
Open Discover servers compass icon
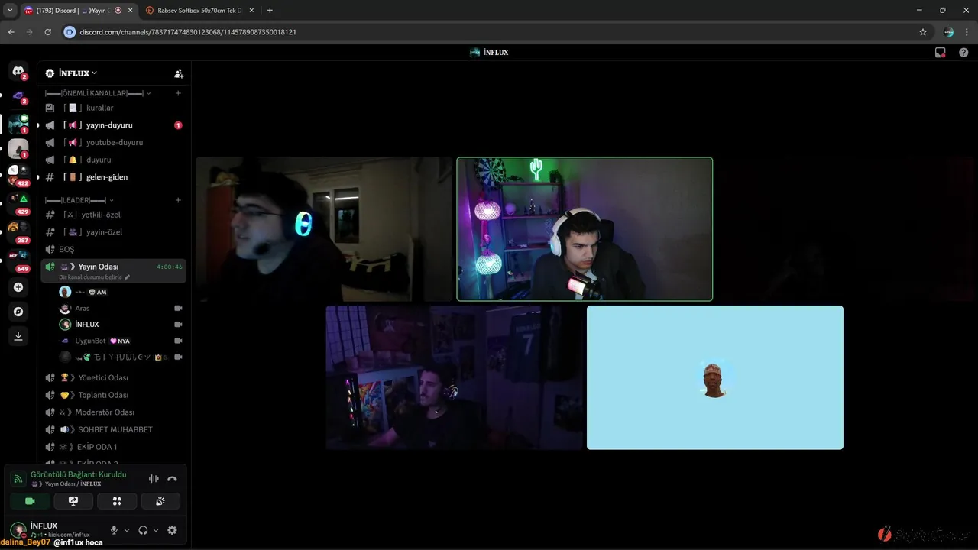(18, 312)
